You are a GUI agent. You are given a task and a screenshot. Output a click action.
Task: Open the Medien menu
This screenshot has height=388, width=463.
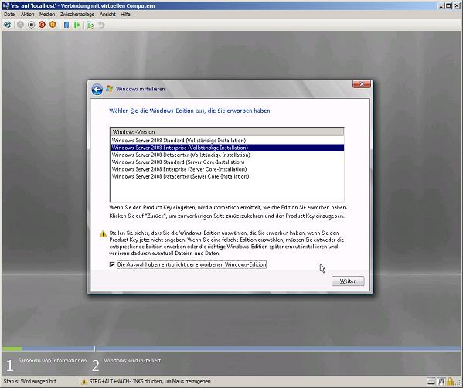tap(47, 15)
